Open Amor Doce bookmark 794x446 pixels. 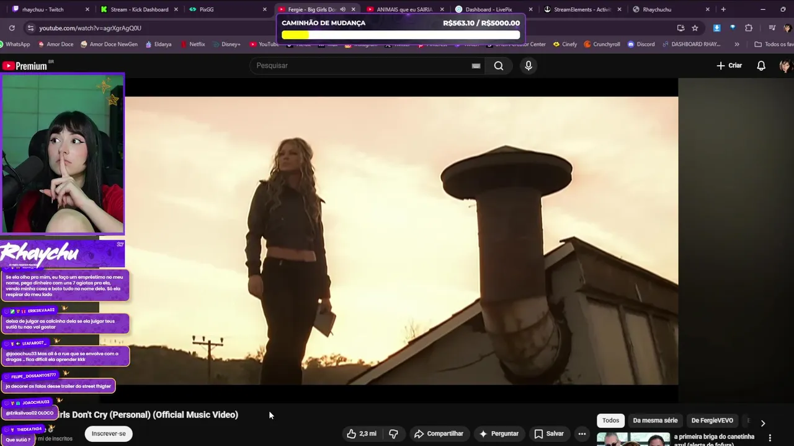(56, 44)
